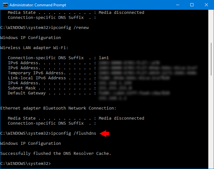Click the red arrow beside flushdns
The image size is (214, 169).
tap(104, 133)
